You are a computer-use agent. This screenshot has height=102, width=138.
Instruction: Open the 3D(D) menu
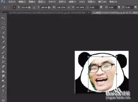(x=82, y=2)
